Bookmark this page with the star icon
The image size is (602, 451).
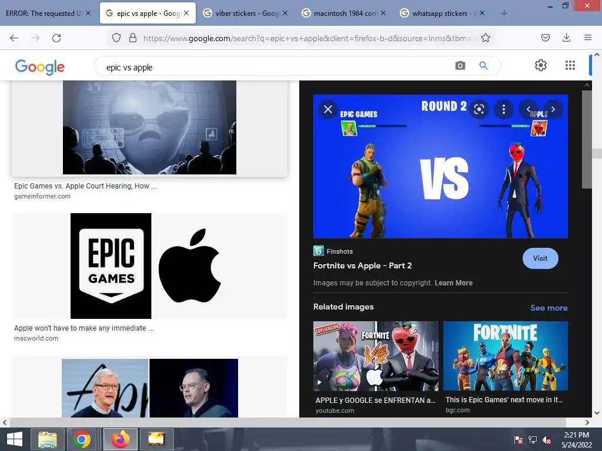click(x=485, y=38)
